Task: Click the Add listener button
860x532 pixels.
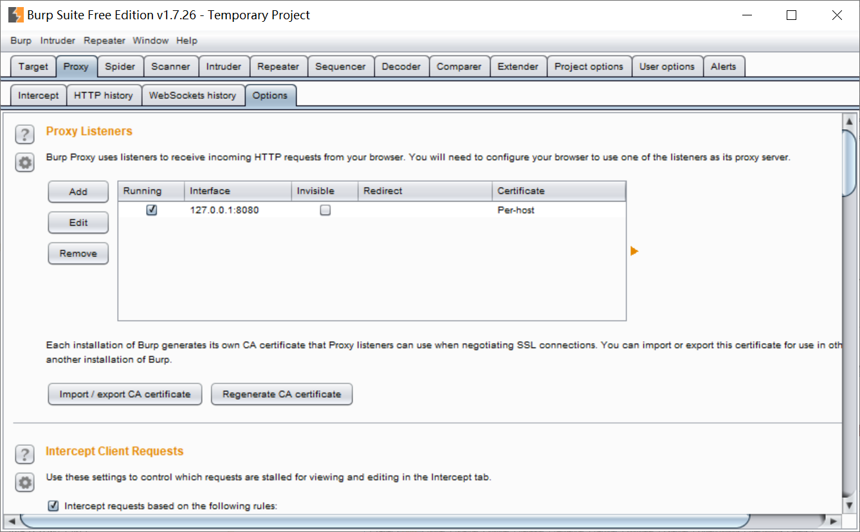Action: tap(78, 191)
